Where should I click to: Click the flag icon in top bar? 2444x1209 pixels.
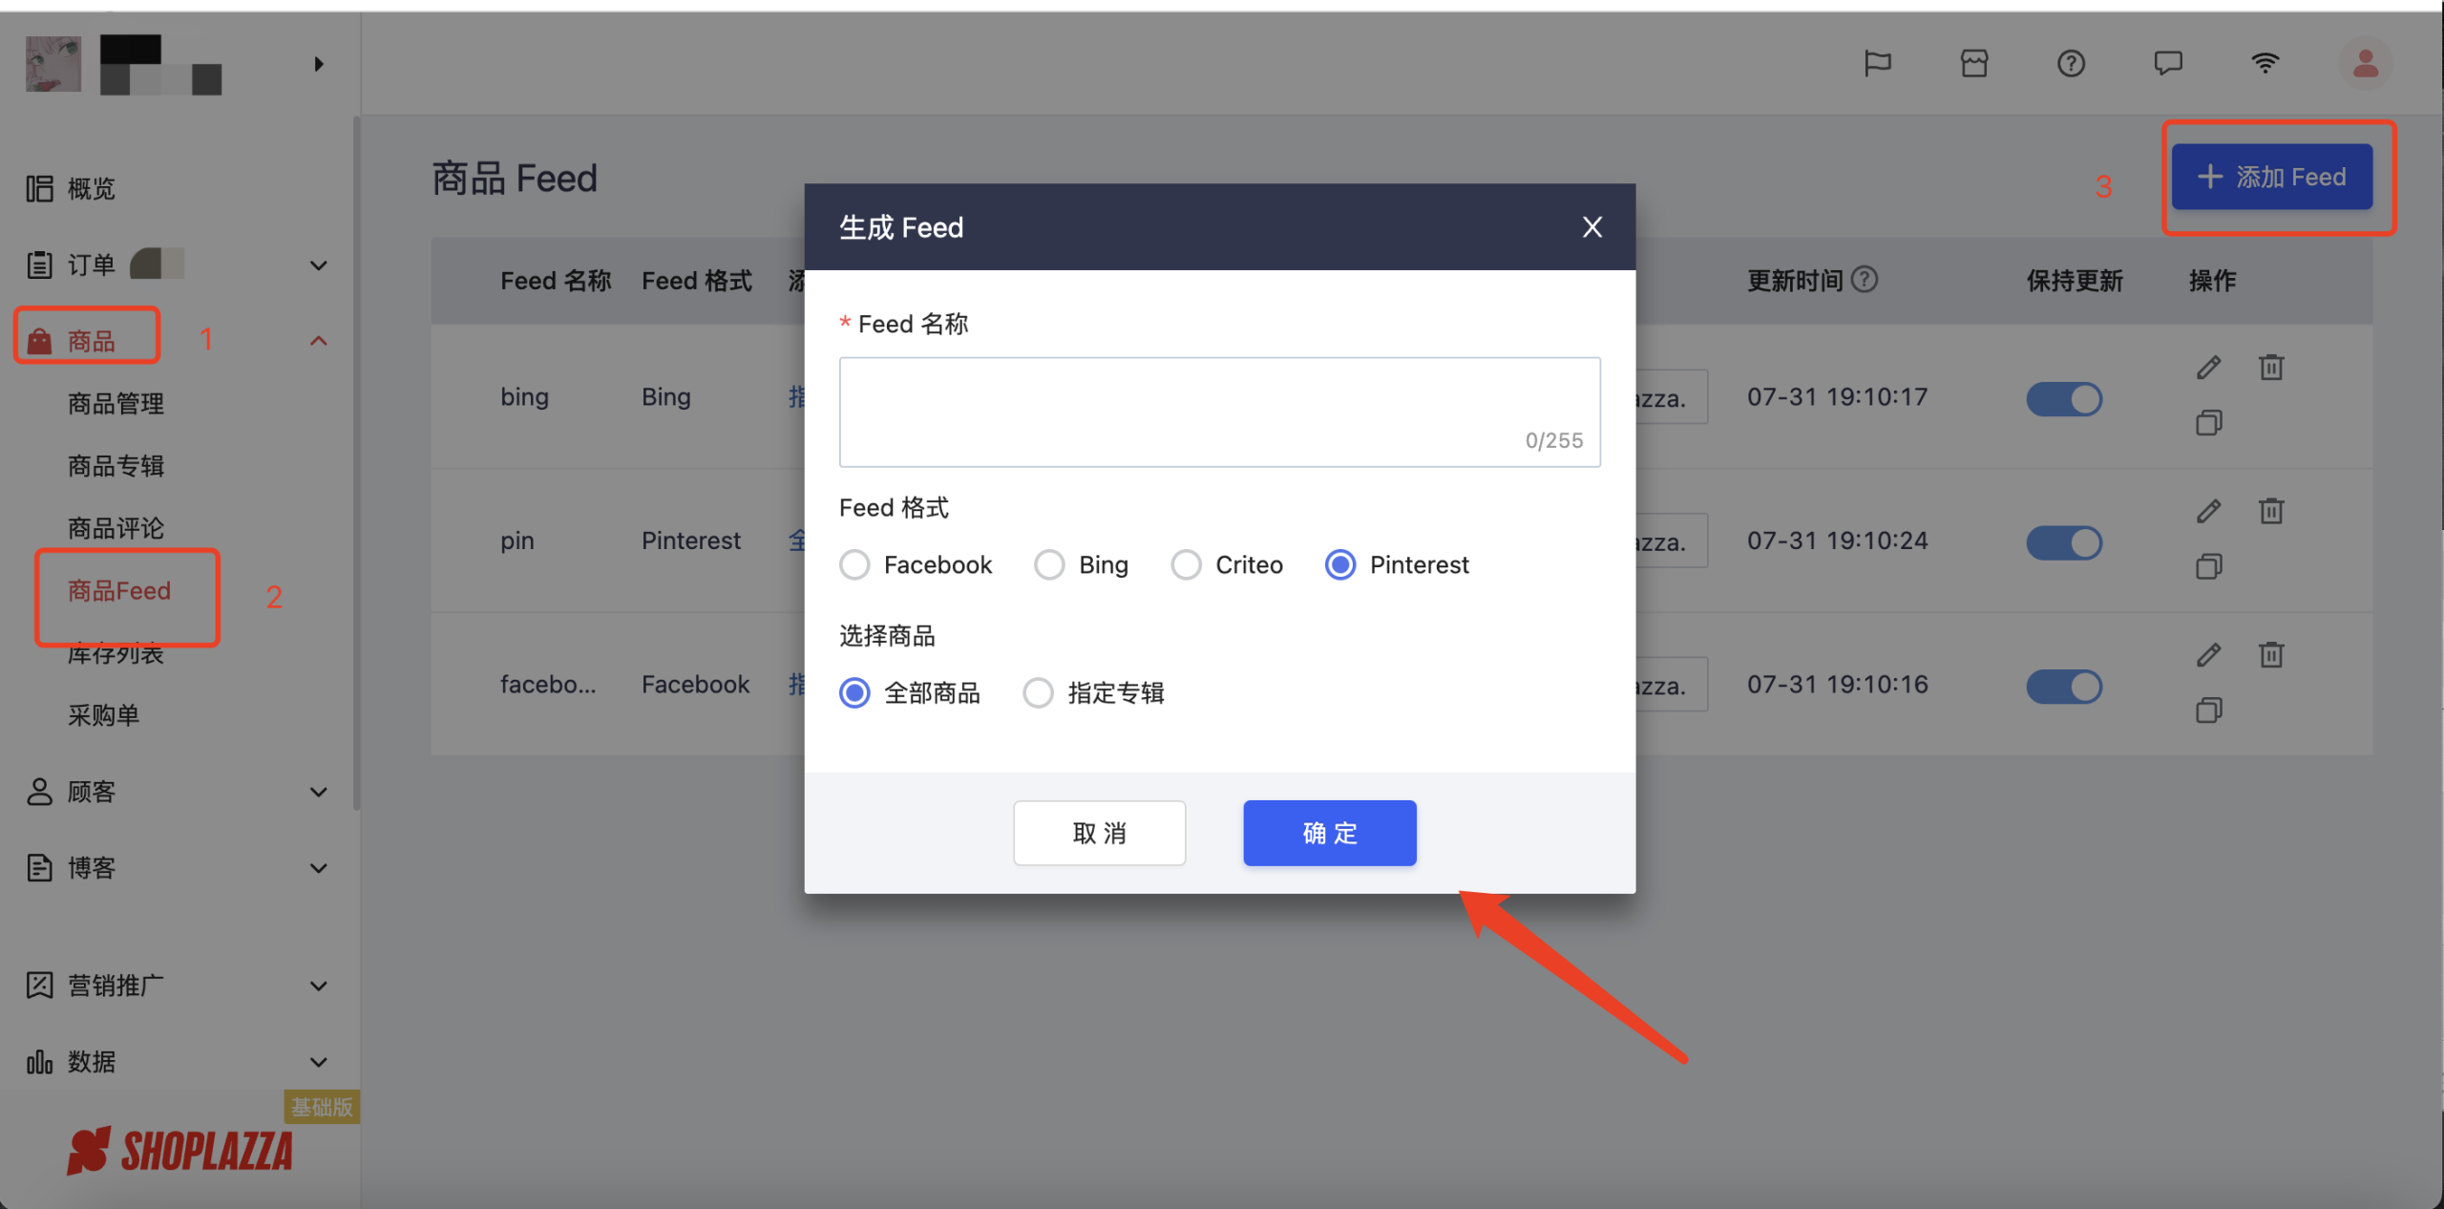[x=1877, y=64]
